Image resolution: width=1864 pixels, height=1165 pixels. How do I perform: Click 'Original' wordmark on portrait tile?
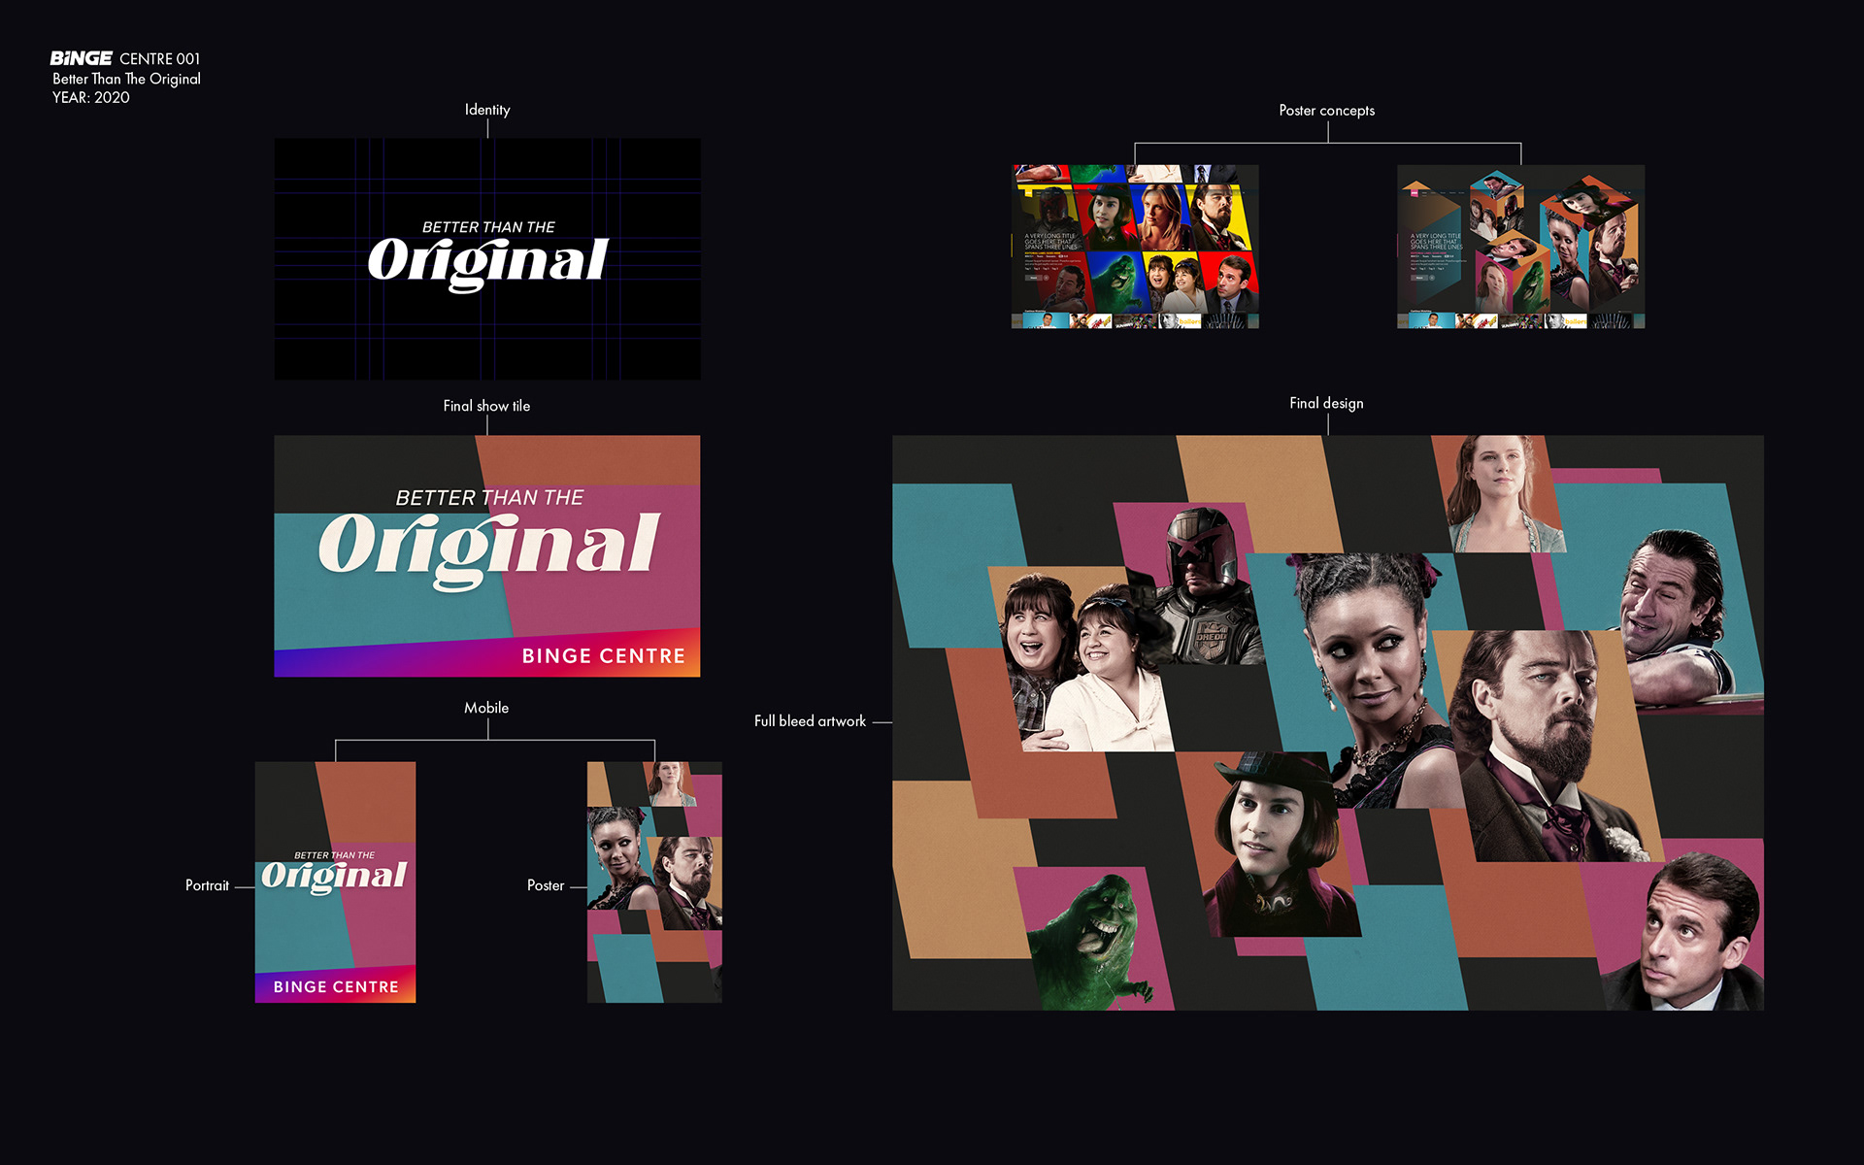coord(335,876)
